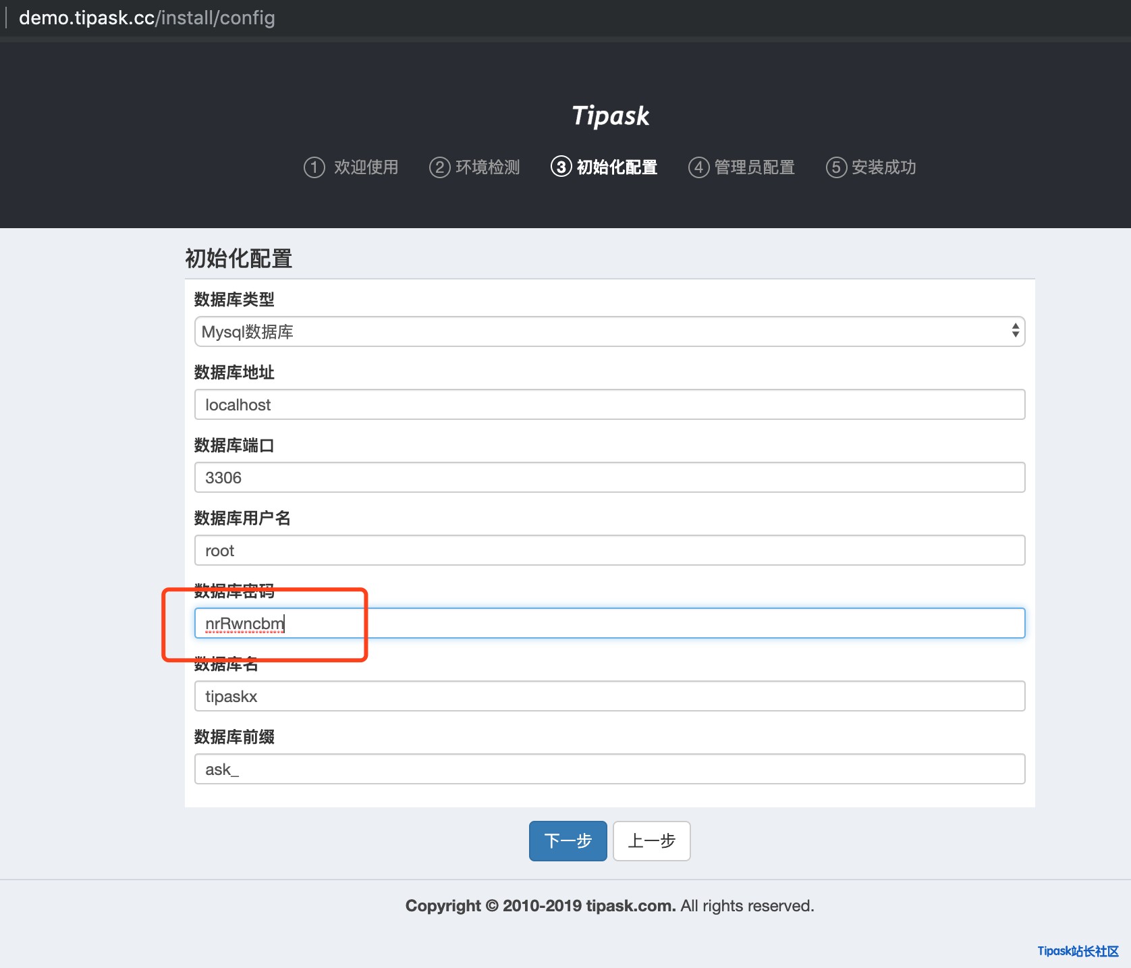This screenshot has width=1131, height=968.
Task: Select the root username field
Action: click(609, 550)
